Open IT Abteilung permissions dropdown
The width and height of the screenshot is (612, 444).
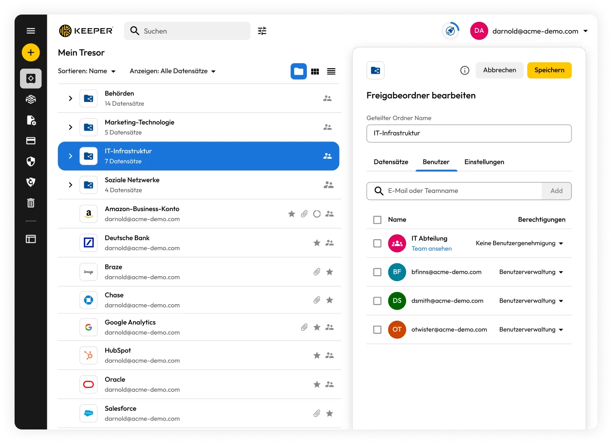point(520,243)
